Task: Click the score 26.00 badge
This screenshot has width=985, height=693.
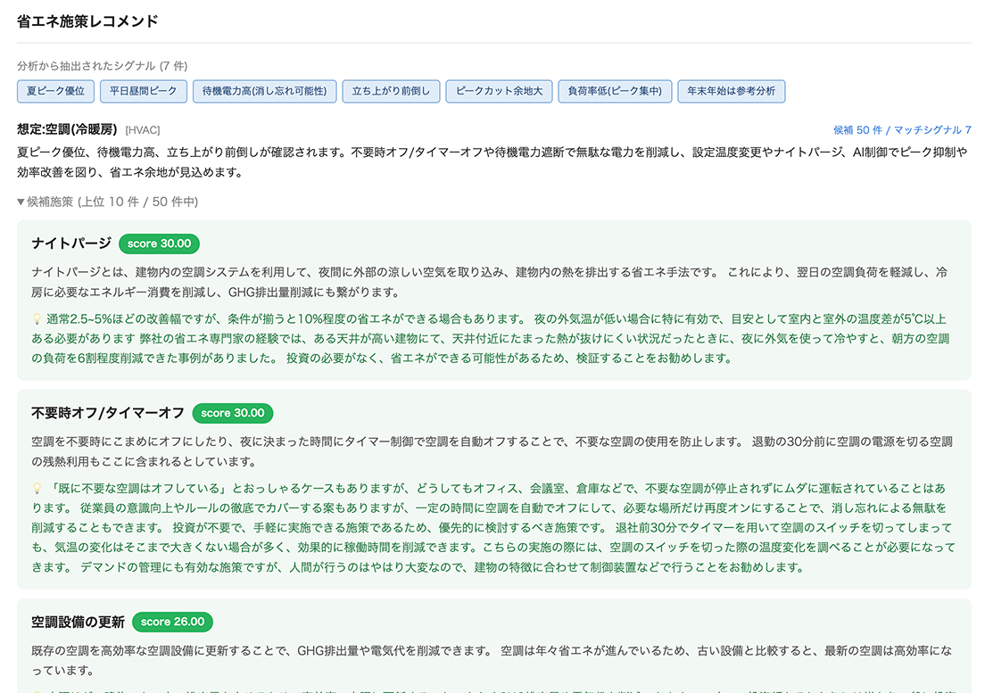Action: (x=173, y=622)
